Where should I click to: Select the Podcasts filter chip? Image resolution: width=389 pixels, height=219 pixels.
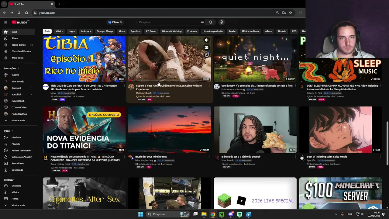pos(192,31)
